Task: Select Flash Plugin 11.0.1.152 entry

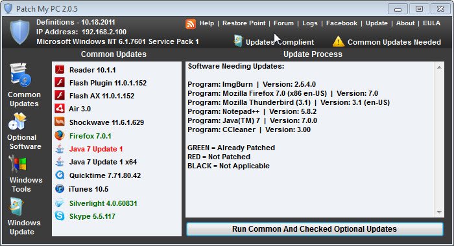Action: click(108, 83)
